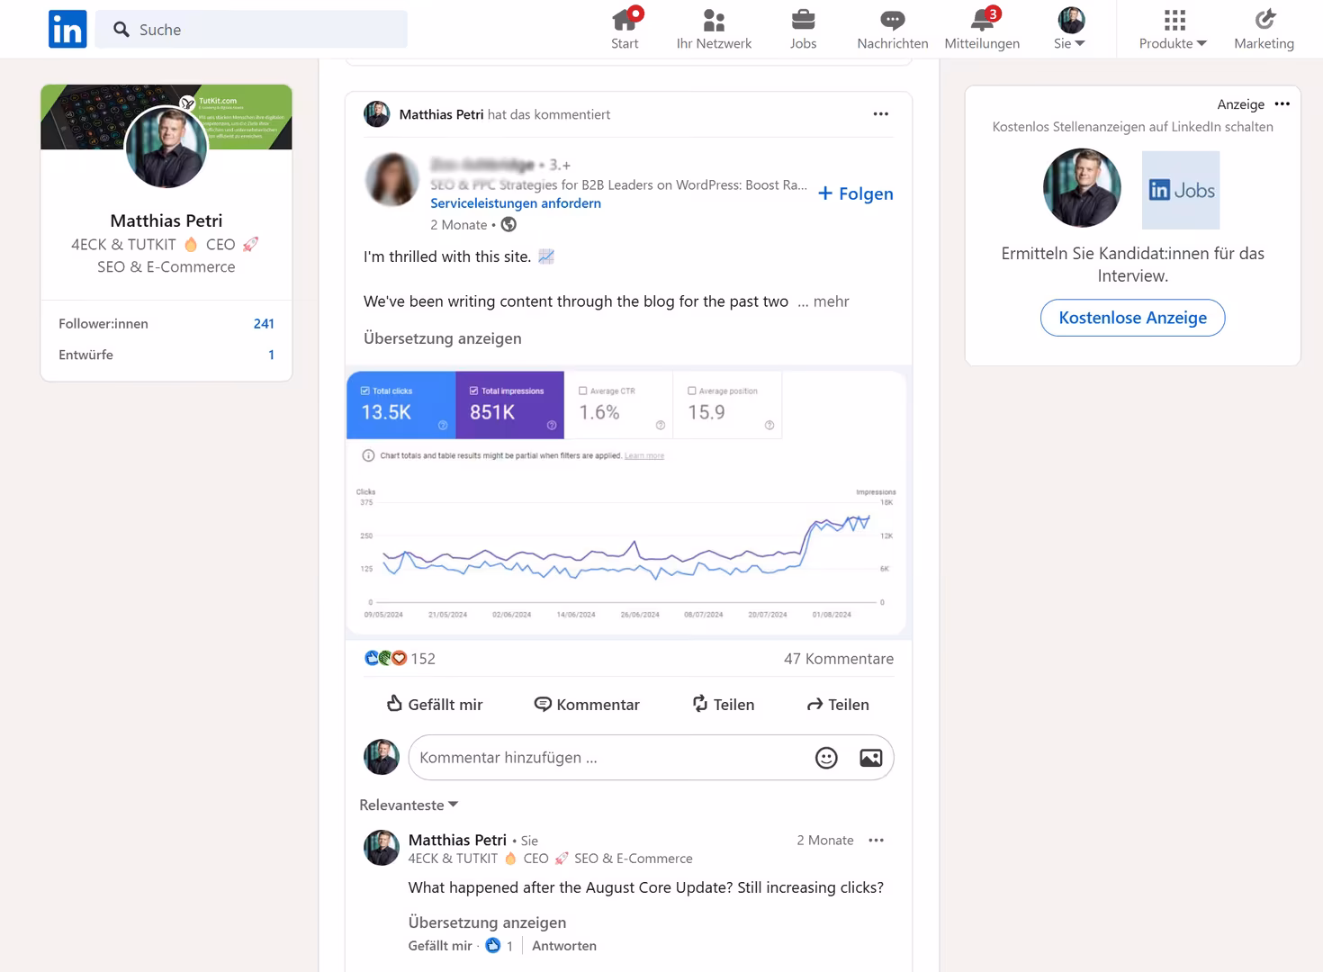
Task: Insert an emoji via the smiley icon
Action: (825, 757)
